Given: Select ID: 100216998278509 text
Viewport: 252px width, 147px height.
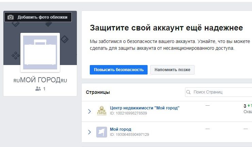Looking at the screenshot, I should [129, 113].
